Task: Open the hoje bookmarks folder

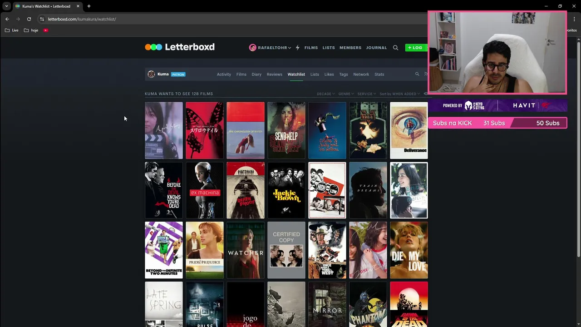Action: (x=31, y=30)
